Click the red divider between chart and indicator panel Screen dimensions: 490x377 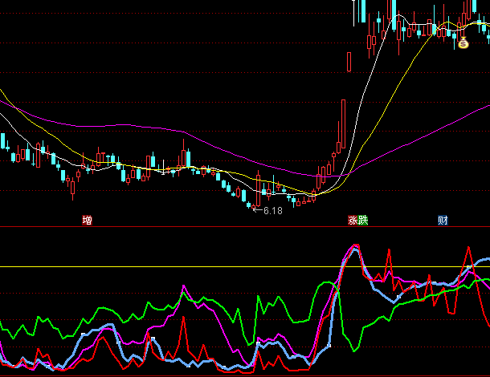241,227
